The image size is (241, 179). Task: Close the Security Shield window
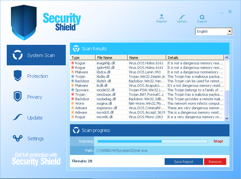[230, 12]
